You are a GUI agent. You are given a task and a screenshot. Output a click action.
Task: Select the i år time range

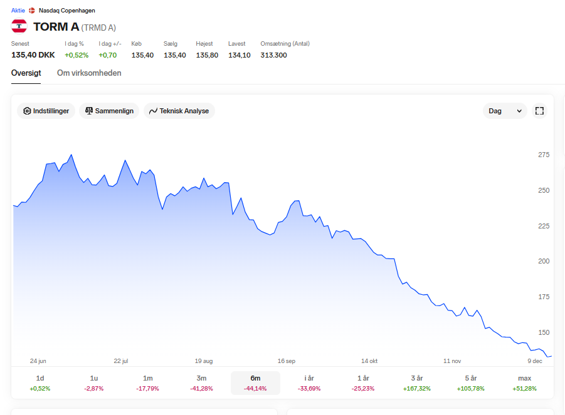click(x=309, y=383)
